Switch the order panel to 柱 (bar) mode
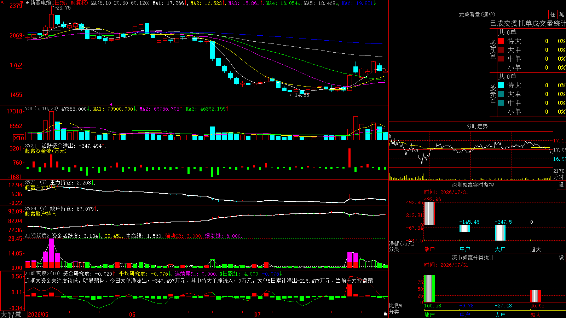The width and height of the screenshot is (566, 318). 553,14
